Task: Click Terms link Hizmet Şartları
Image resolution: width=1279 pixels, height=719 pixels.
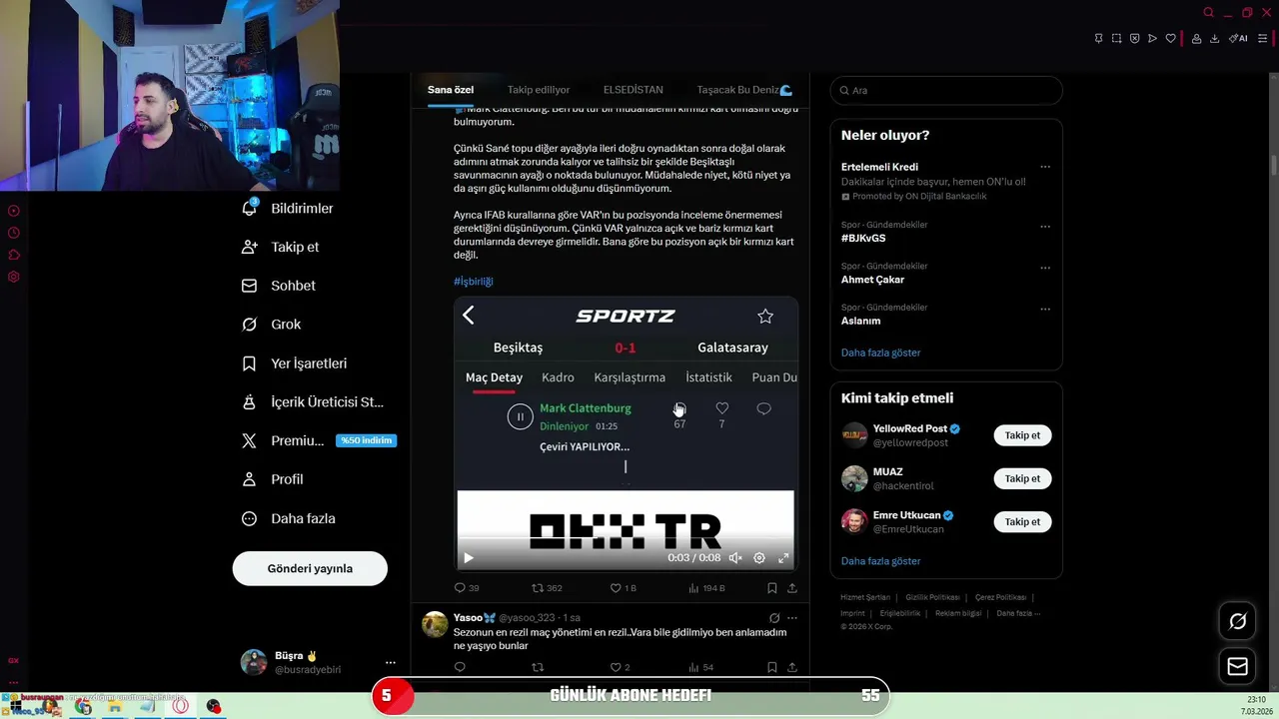Action: (x=865, y=597)
